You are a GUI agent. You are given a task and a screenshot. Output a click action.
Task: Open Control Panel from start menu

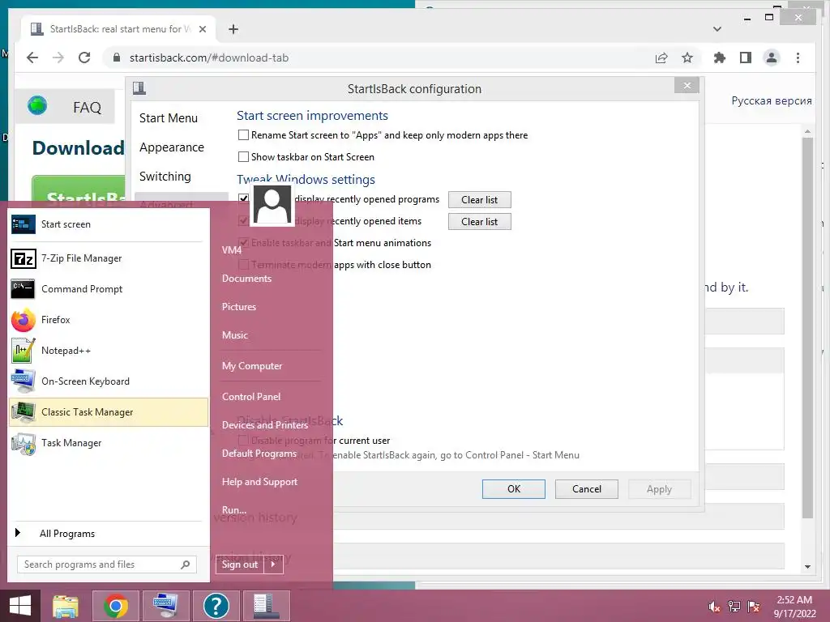251,397
